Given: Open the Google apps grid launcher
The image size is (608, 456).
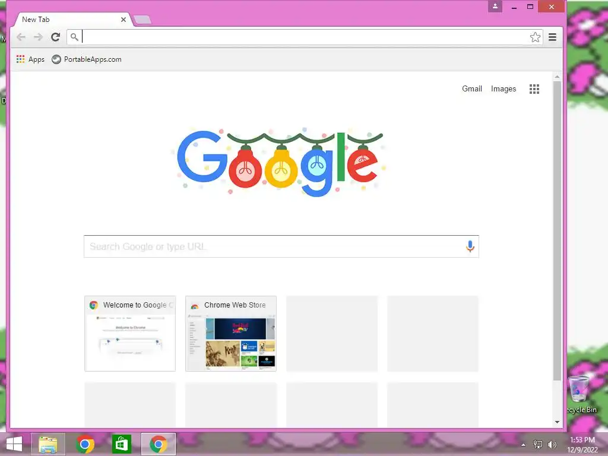Looking at the screenshot, I should pos(534,89).
